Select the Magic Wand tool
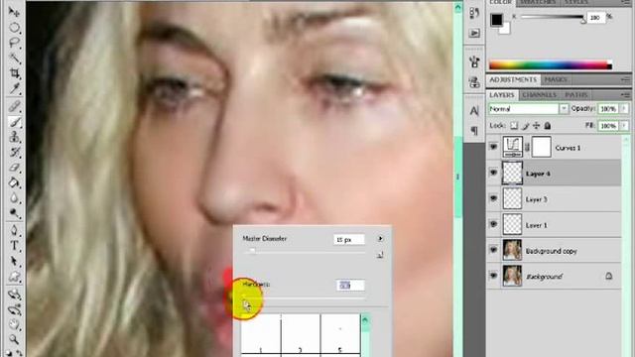The height and width of the screenshot is (357, 635). click(14, 59)
